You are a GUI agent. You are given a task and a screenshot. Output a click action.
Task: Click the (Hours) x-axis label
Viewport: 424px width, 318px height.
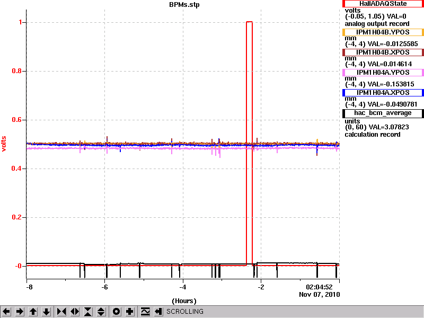pyautogui.click(x=184, y=301)
